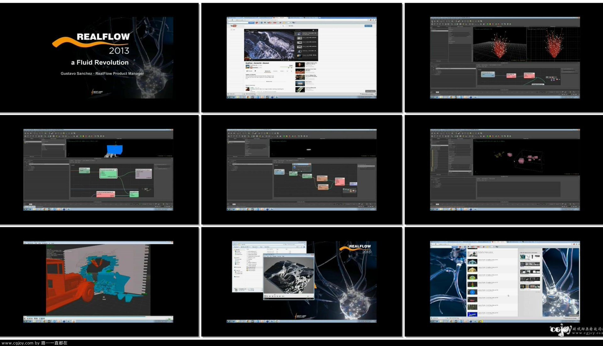Image resolution: width=603 pixels, height=346 pixels.
Task: Click the Windows Start button in the YouTube frame
Action: click(228, 97)
